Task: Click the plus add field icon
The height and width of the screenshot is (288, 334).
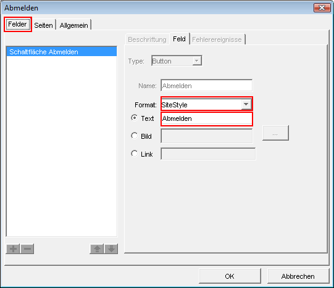Action: [x=13, y=249]
